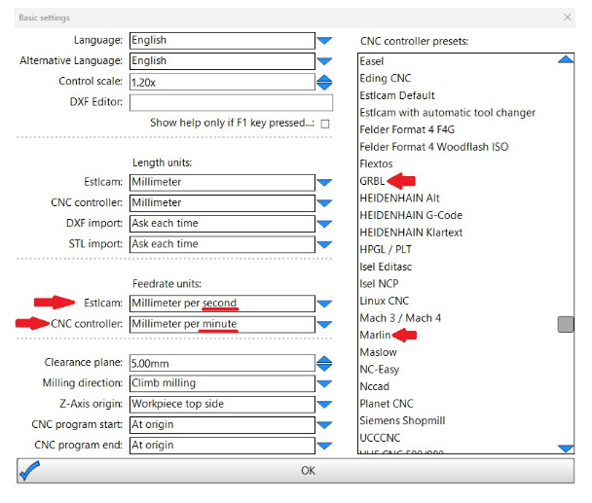Toggle 'Show help only if F1 key pressed' checkbox

(325, 124)
